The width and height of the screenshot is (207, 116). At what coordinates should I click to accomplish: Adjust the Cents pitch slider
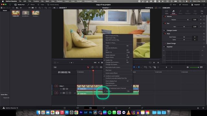[184, 40]
